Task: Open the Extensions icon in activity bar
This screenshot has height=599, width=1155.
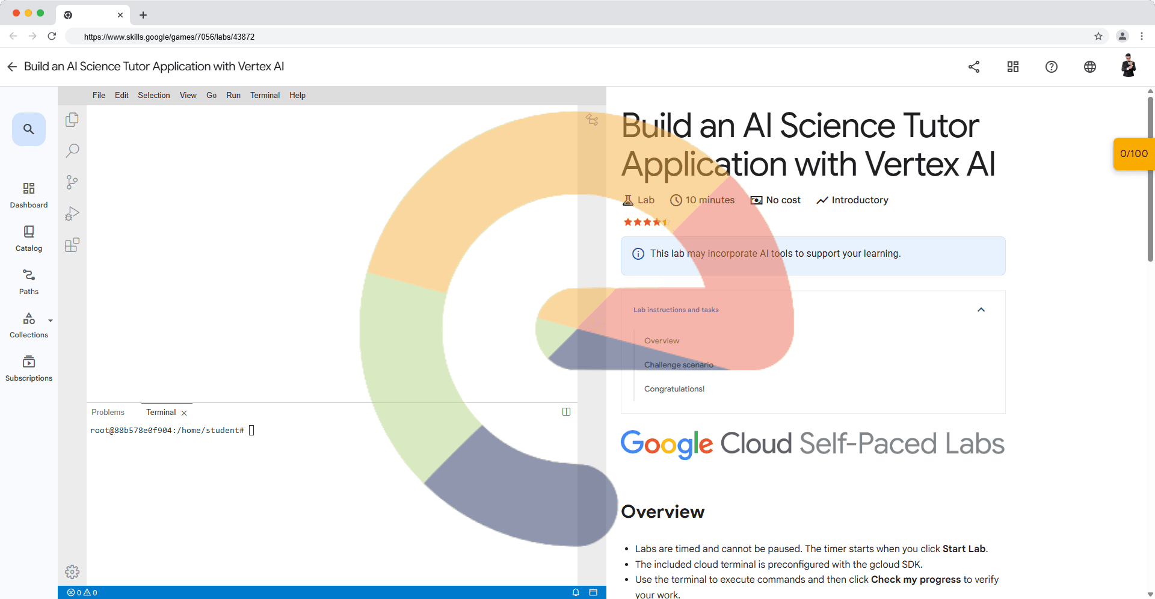Action: tap(72, 245)
